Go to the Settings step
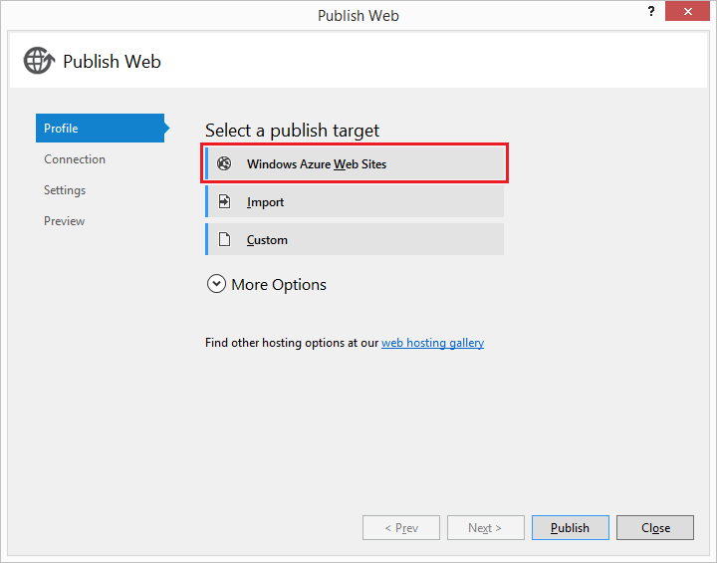The width and height of the screenshot is (717, 563). [65, 190]
